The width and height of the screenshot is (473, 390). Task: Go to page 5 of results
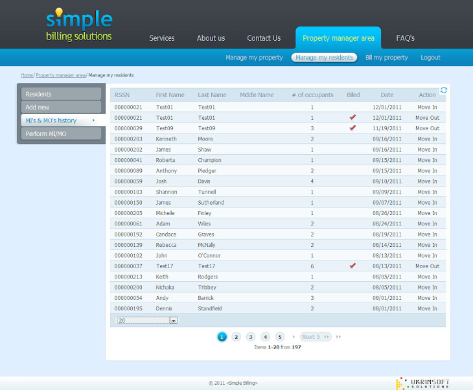coord(280,337)
